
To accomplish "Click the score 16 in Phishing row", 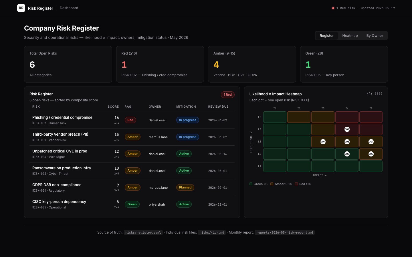I will point(117,118).
